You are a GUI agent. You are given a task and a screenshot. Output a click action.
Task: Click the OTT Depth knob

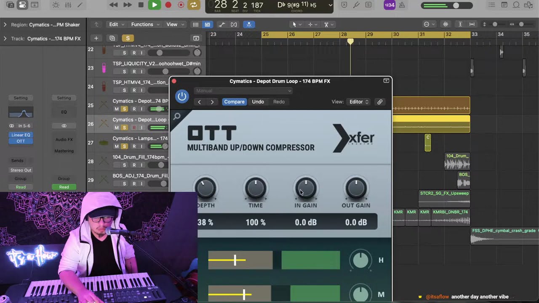click(x=205, y=189)
